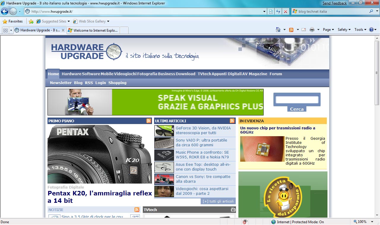Open the Forum navigation item
This screenshot has width=380, height=225.
tap(276, 74)
